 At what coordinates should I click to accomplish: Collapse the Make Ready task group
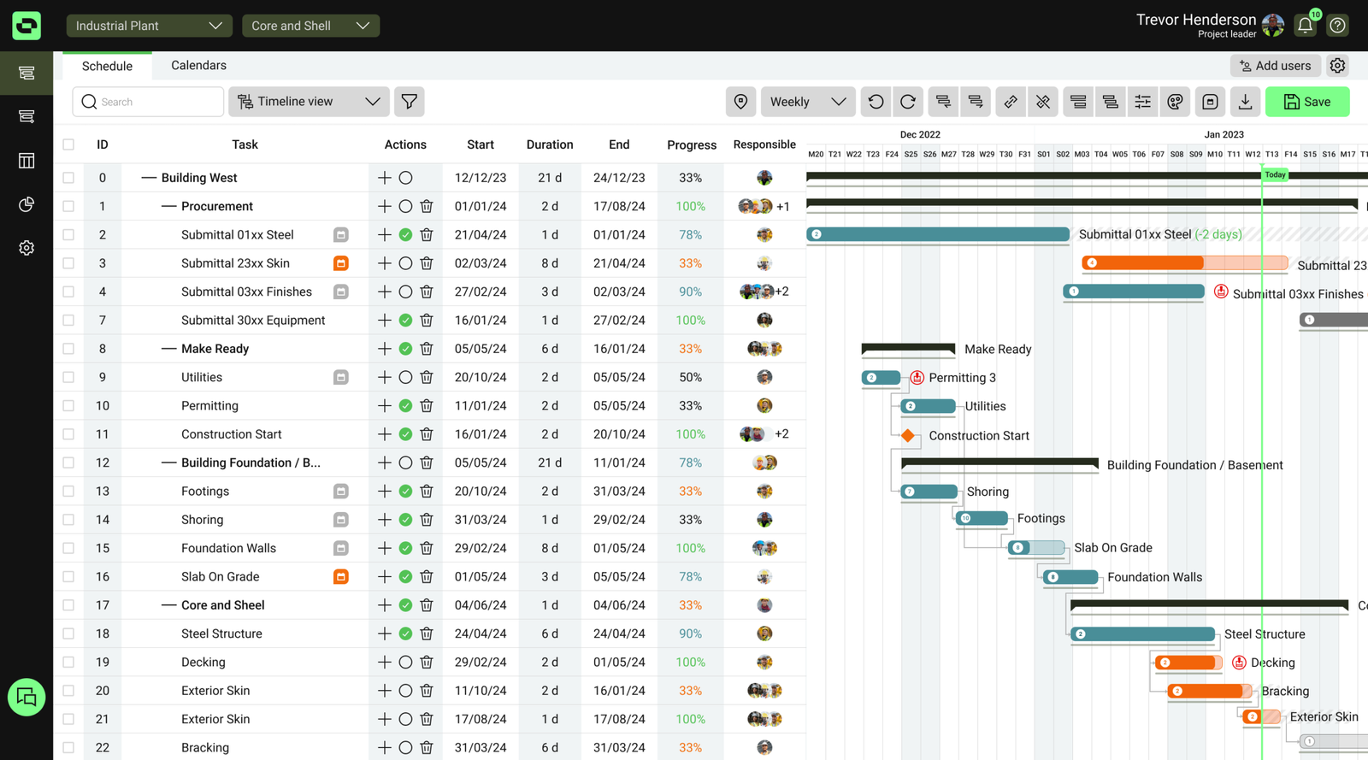(168, 349)
